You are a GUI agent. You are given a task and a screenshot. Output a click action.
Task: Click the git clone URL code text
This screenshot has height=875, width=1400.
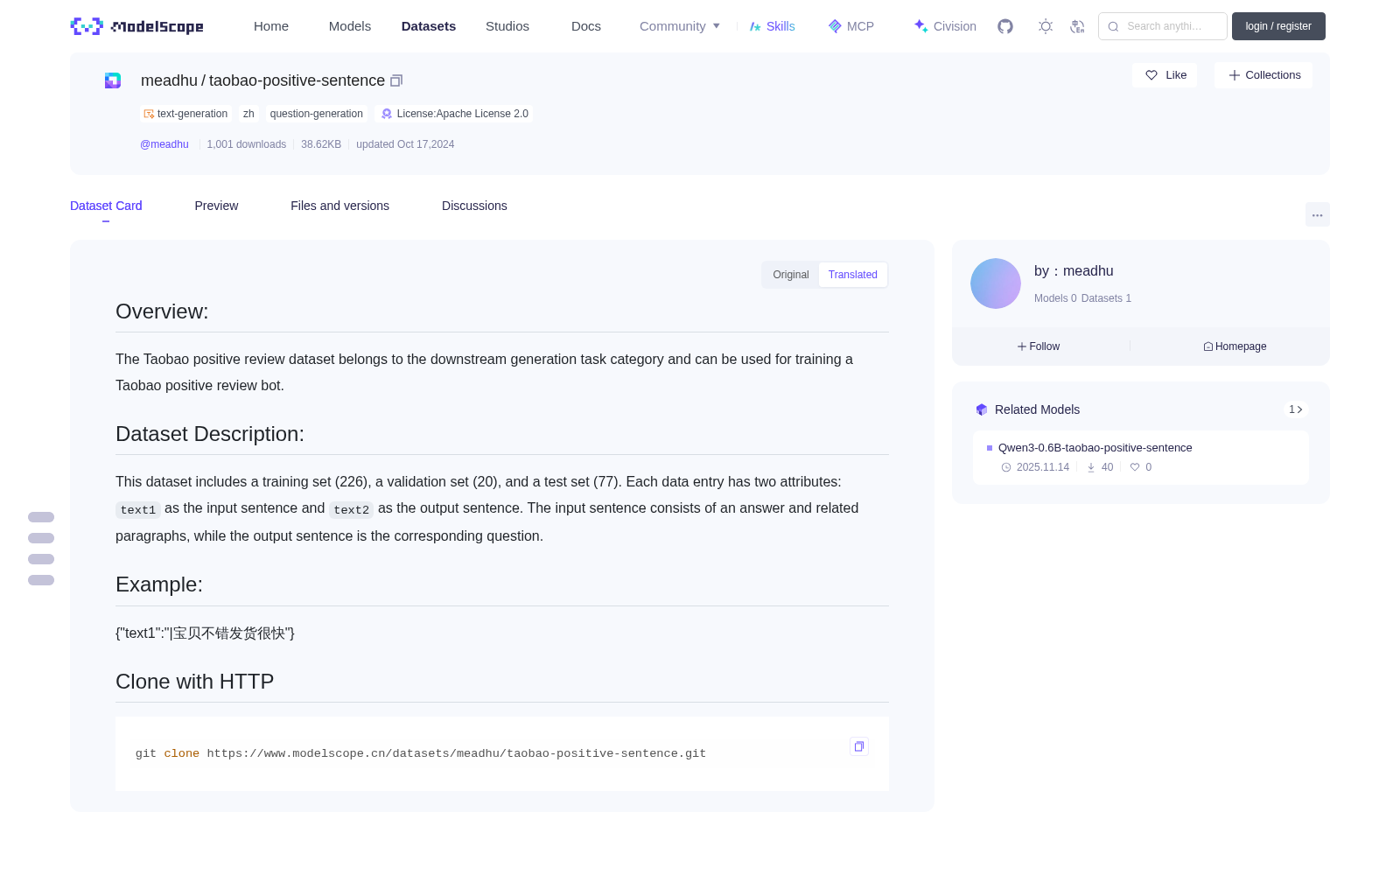tap(420, 753)
